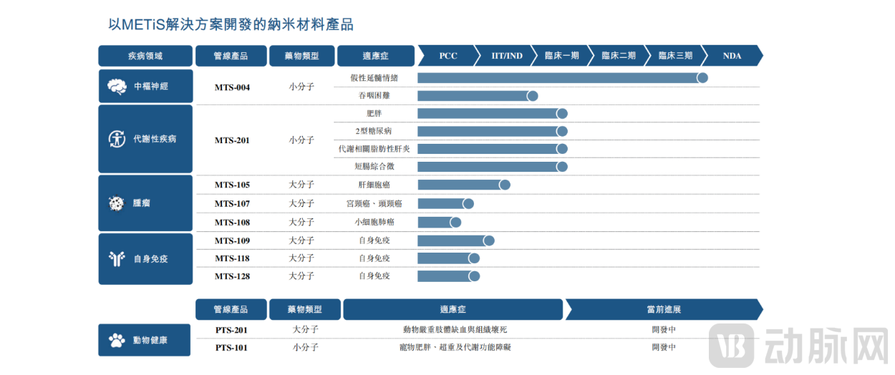This screenshot has width=895, height=375.
Task: Click the PCC stage header
Action: [448, 56]
